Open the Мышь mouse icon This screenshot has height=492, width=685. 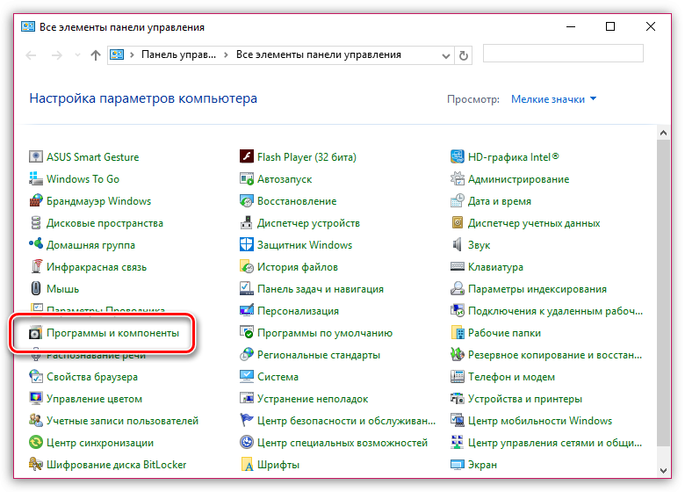[36, 288]
